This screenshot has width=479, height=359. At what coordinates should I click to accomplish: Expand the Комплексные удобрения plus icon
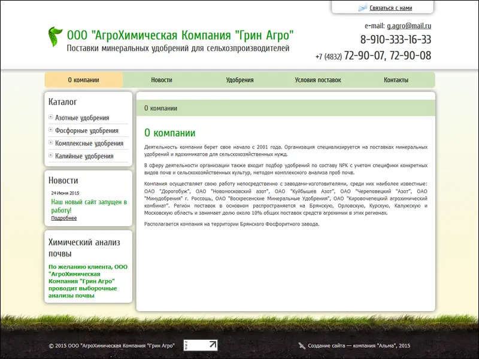(51, 142)
